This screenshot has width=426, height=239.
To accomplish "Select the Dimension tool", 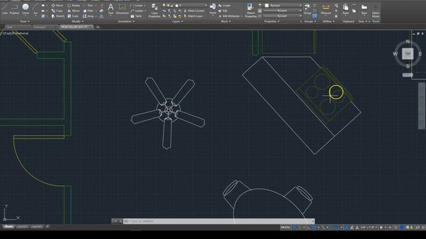I will tap(122, 9).
